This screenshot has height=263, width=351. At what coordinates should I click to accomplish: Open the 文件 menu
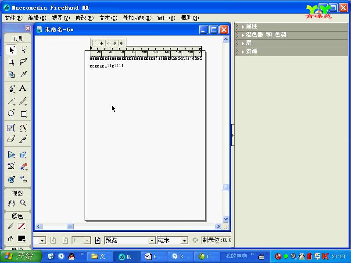click(x=14, y=18)
